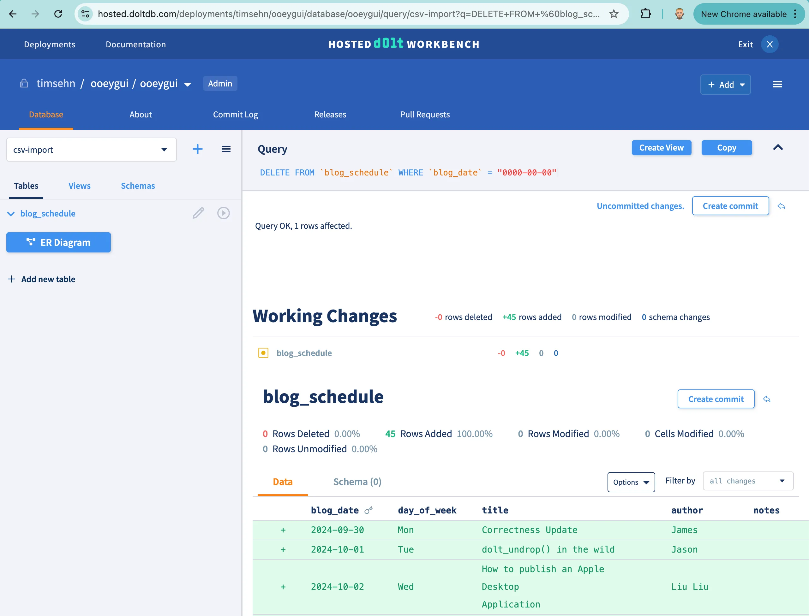Open the top-right hamburger menu icon
This screenshot has width=809, height=616.
pos(777,85)
